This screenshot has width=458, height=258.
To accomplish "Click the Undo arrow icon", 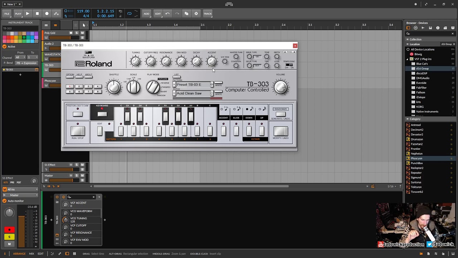I will pyautogui.click(x=167, y=14).
